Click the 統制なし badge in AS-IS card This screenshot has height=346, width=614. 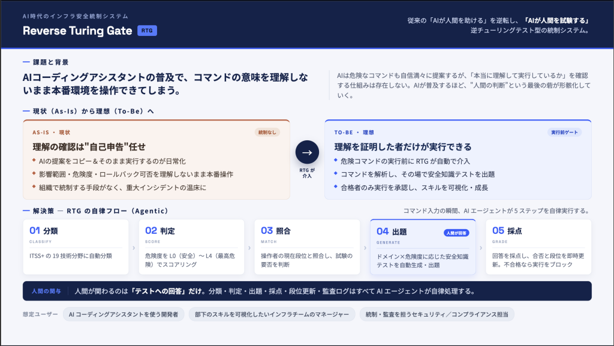click(x=267, y=133)
